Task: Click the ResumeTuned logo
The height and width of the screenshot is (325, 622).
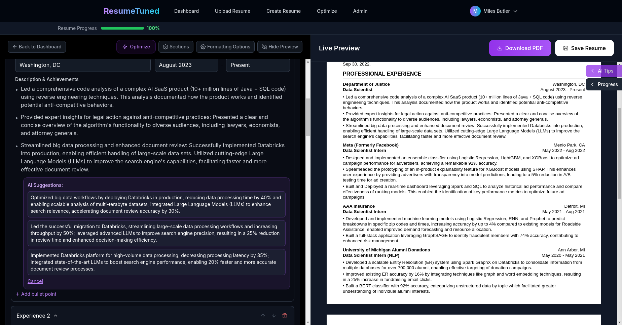Action: (x=131, y=11)
